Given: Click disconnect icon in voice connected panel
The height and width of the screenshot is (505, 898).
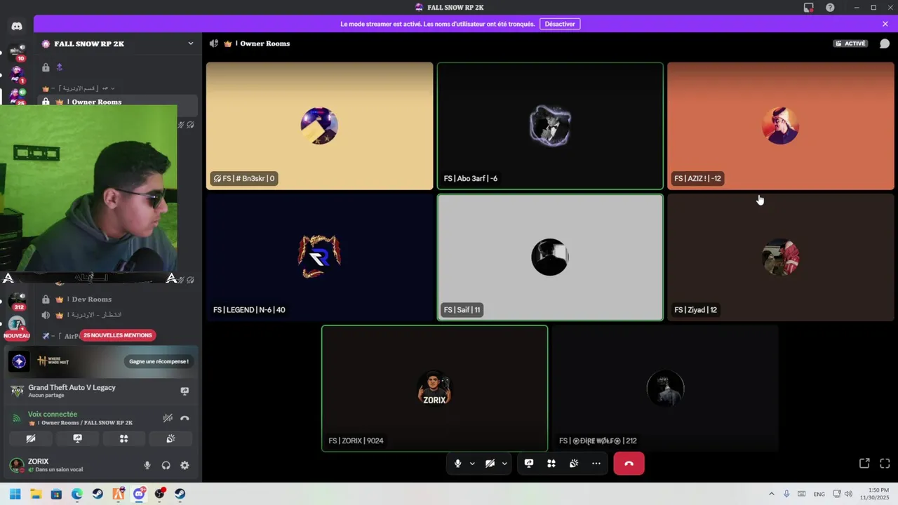Looking at the screenshot, I should (185, 418).
